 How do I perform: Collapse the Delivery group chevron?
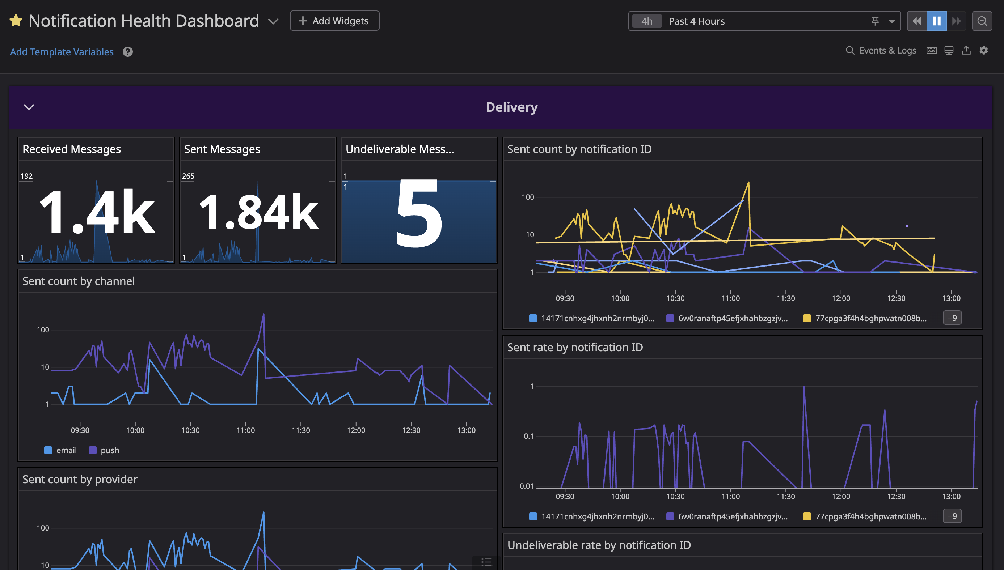(29, 107)
